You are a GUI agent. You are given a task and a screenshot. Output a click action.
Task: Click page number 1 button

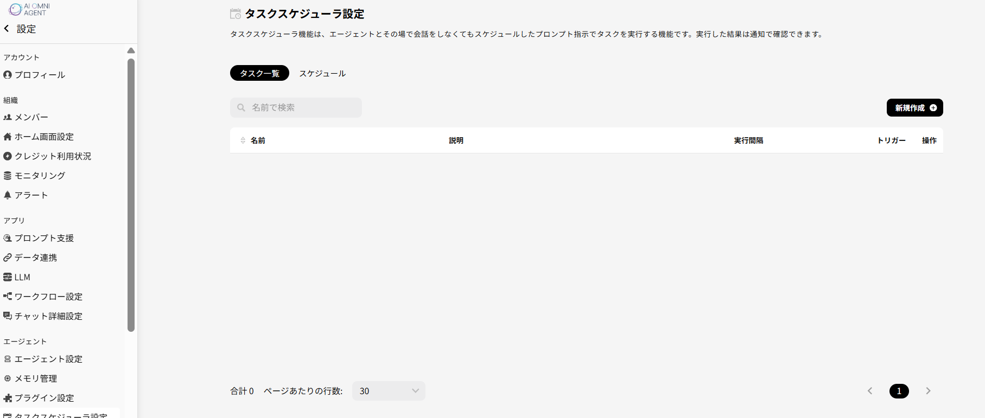pos(899,391)
